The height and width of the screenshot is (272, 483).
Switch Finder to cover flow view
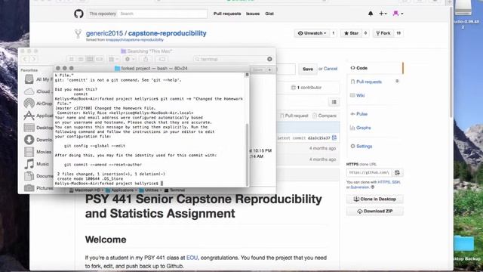pos(99,59)
